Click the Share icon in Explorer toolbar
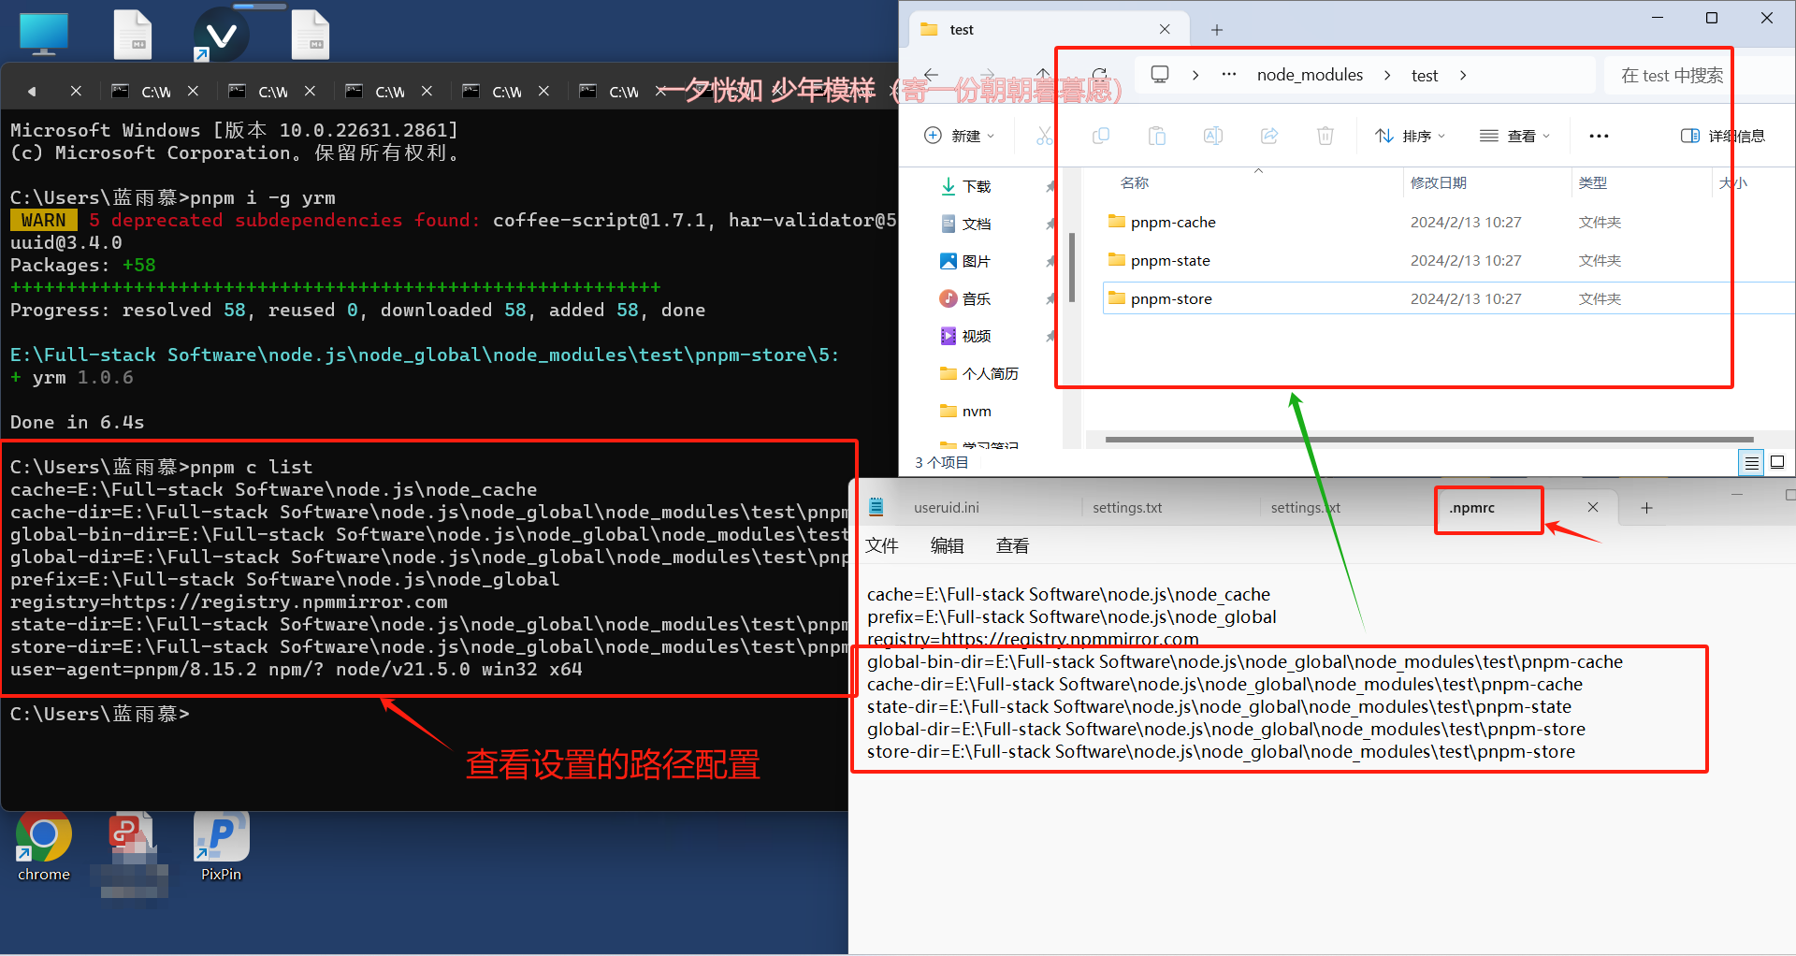The width and height of the screenshot is (1796, 956). click(x=1269, y=136)
